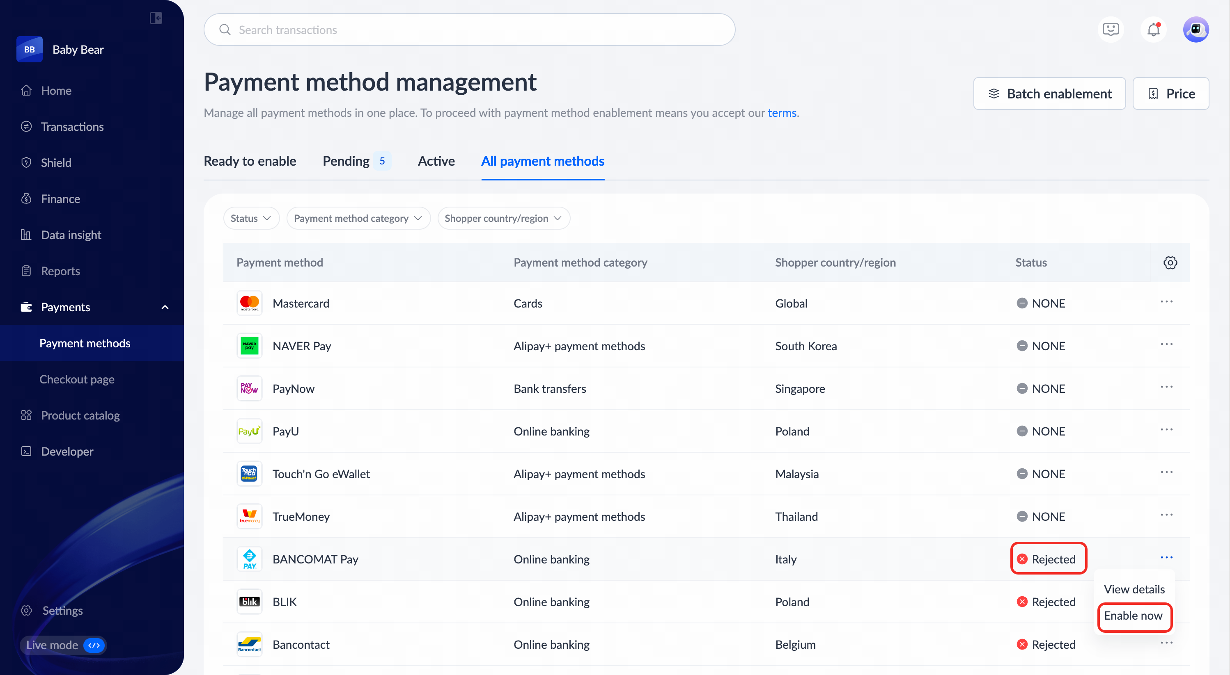The width and height of the screenshot is (1230, 675).
Task: Choose View details from the popup menu
Action: coord(1134,589)
